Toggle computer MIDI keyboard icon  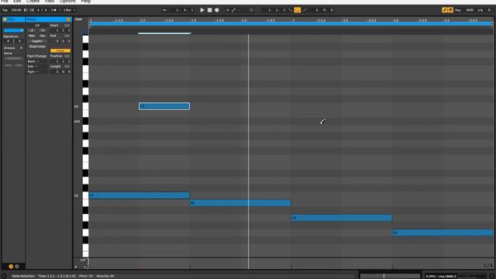coord(450,10)
